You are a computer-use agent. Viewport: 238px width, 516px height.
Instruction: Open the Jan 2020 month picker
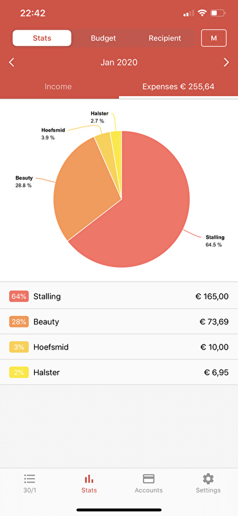(119, 62)
